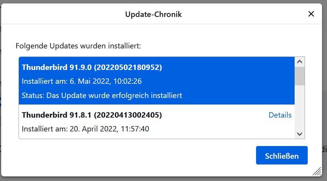Image resolution: width=327 pixels, height=181 pixels.
Task: Click the label 'Folgende Updates wurden installiert:'
Action: 78,46
